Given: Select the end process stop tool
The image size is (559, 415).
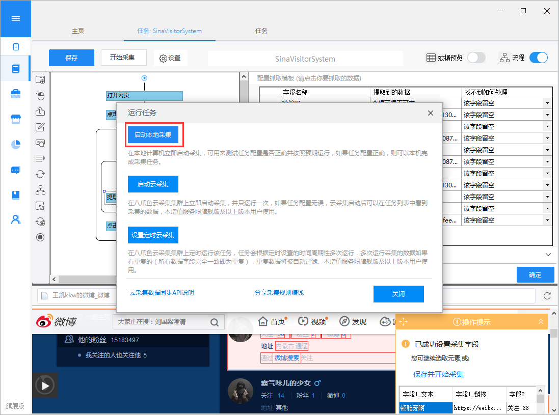Looking at the screenshot, I should [40, 237].
